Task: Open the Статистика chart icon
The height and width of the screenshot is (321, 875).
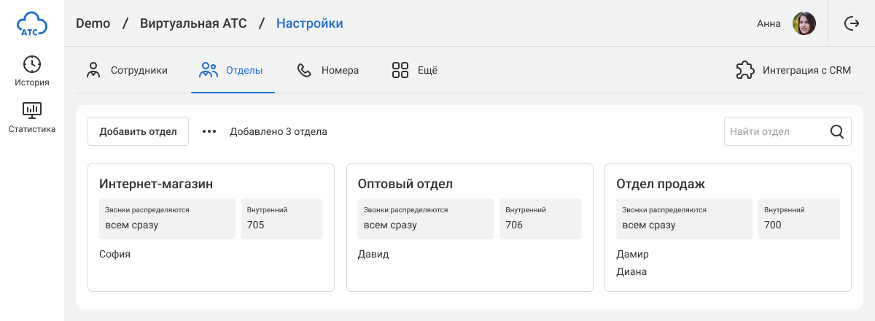Action: coord(32,110)
